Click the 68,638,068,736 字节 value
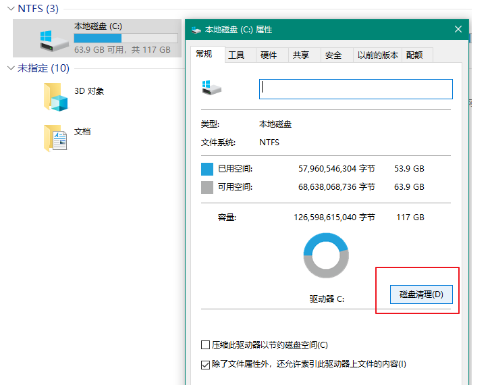The height and width of the screenshot is (385, 490). click(337, 187)
